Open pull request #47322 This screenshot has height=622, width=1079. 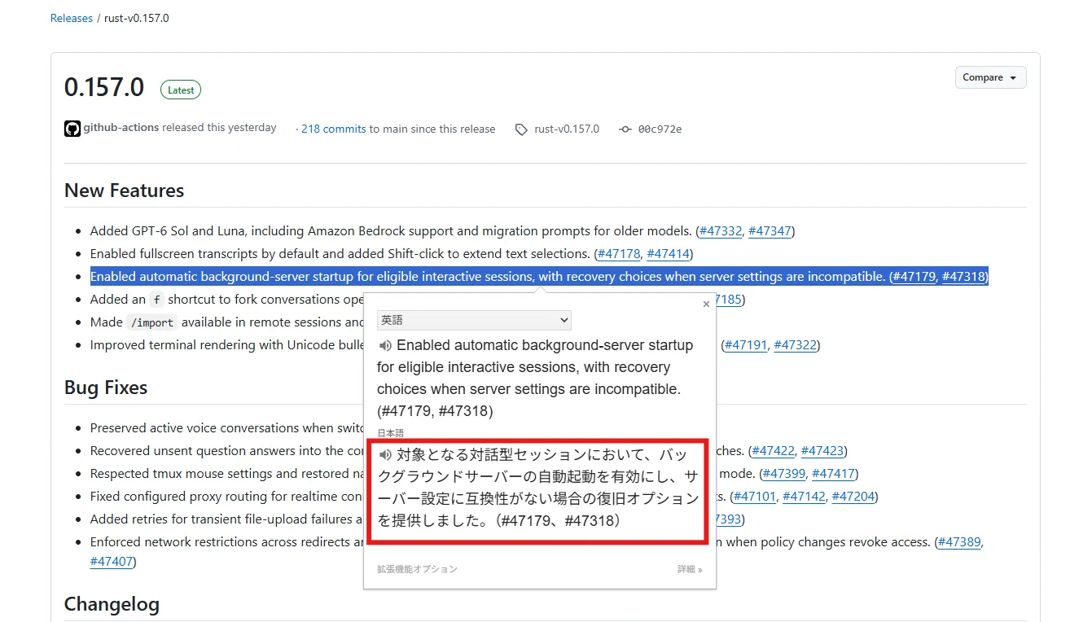pyautogui.click(x=796, y=345)
